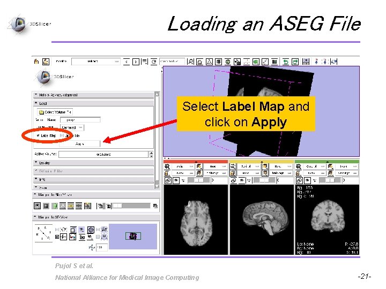
Task: Click the Select Volume File button
Action: point(55,112)
